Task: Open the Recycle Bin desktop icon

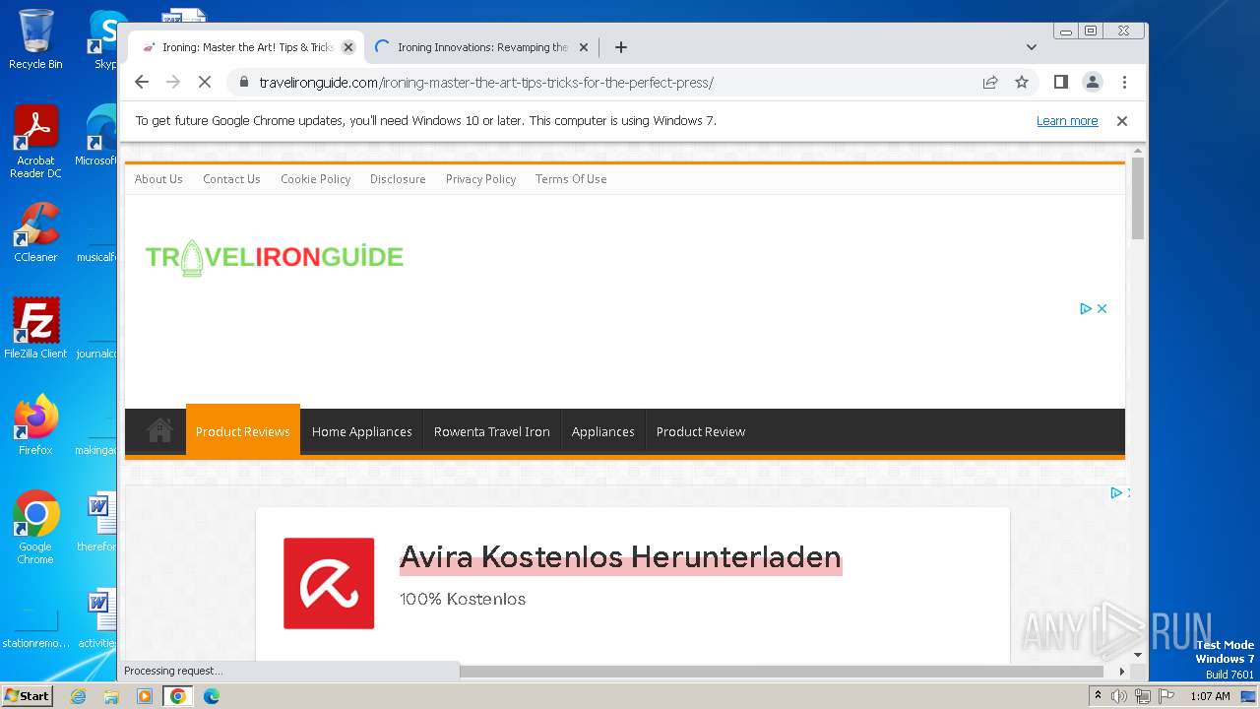Action: click(35, 39)
